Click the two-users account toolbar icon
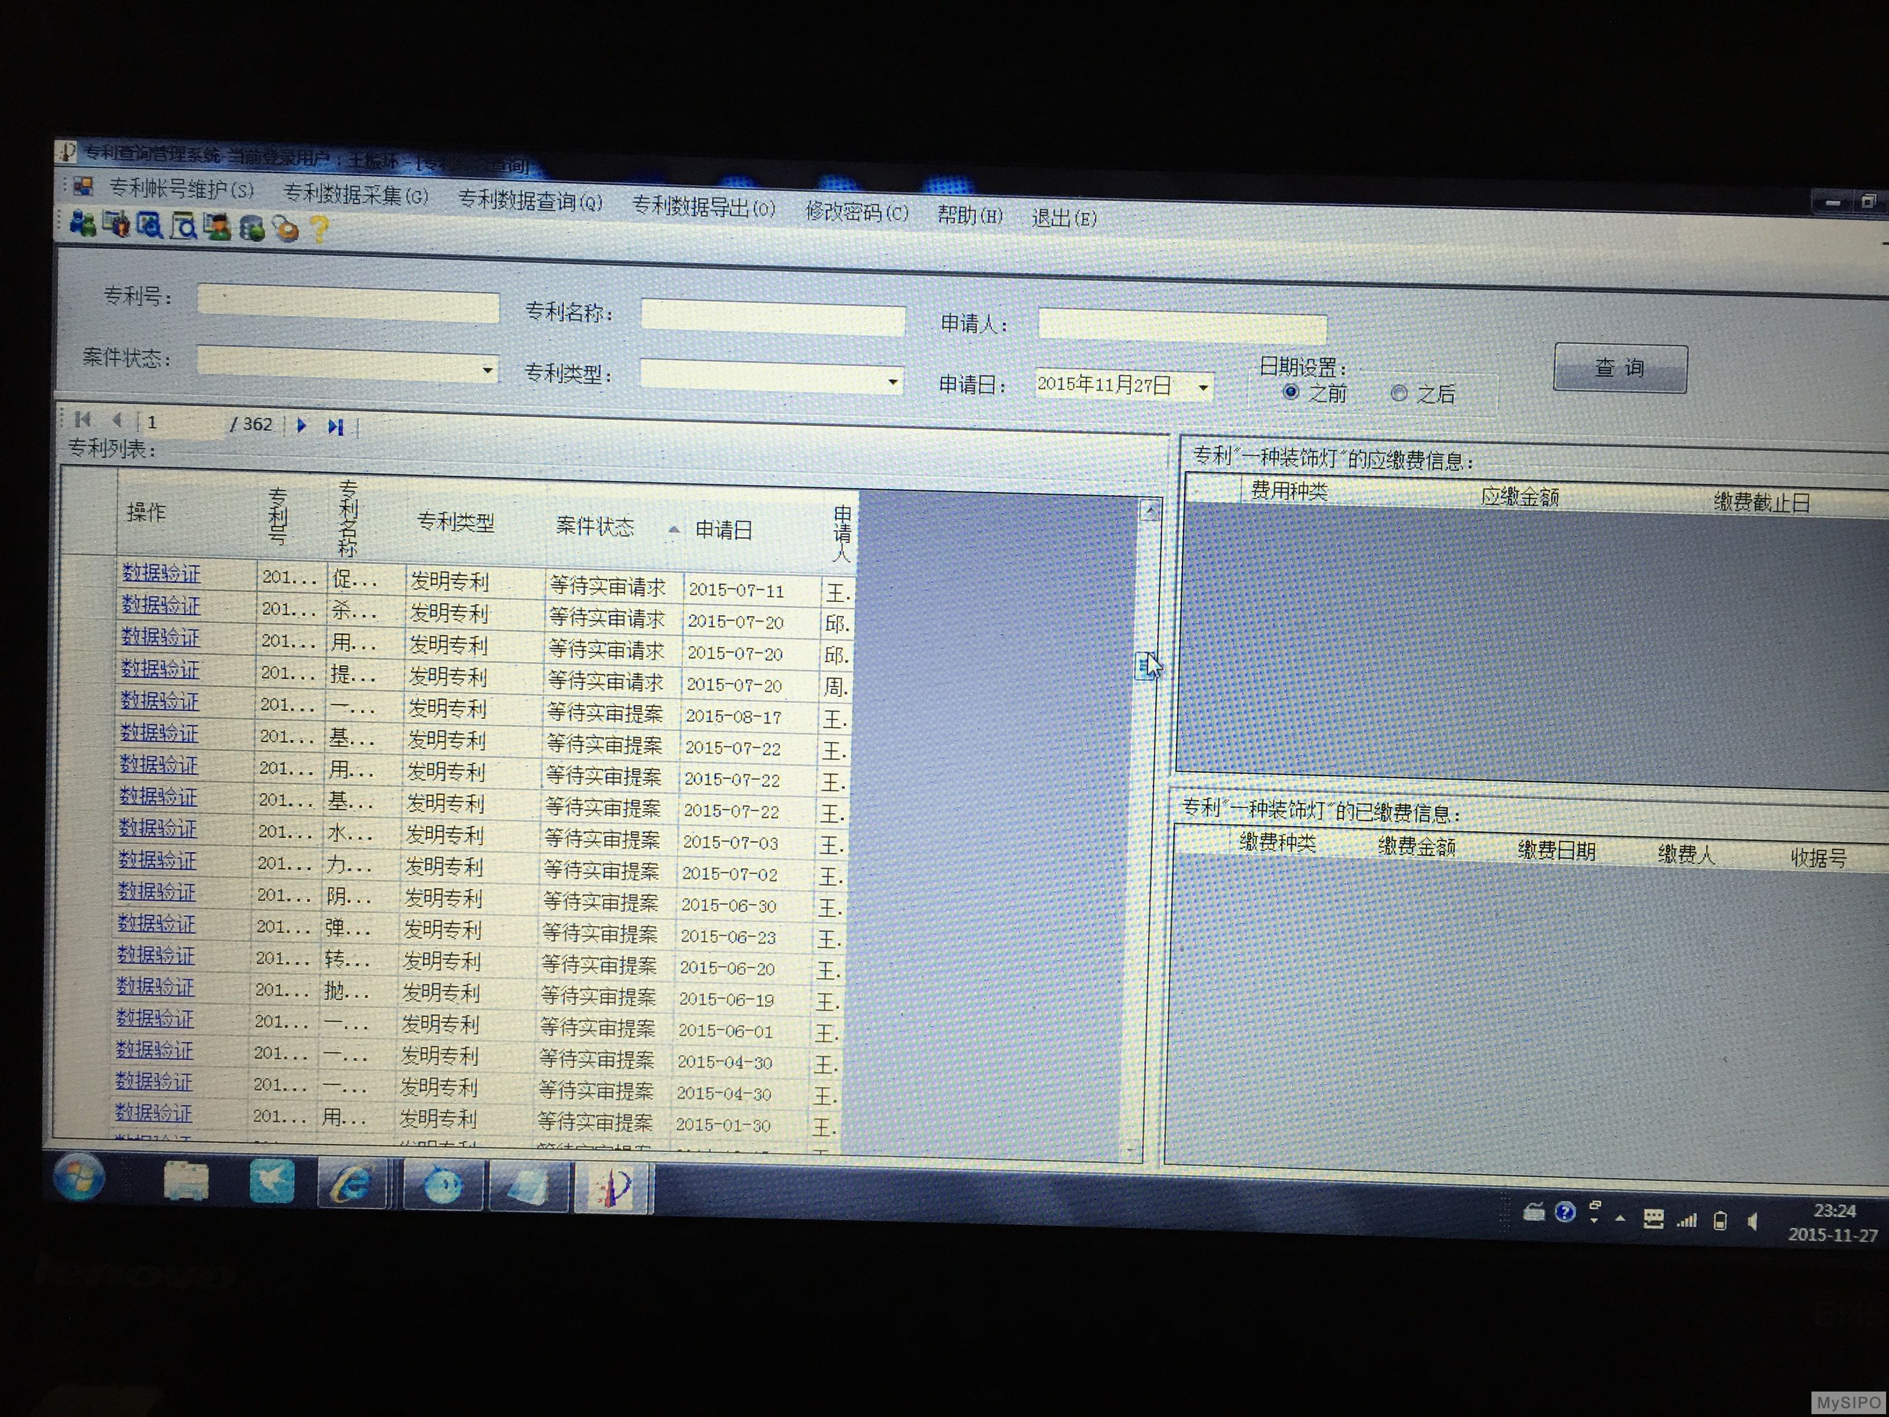Viewport: 1889px width, 1417px height. pos(82,224)
